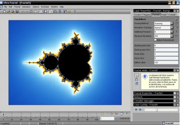Expand the Compiler Messages panel
180x125 pixels.
[x=178, y=101]
